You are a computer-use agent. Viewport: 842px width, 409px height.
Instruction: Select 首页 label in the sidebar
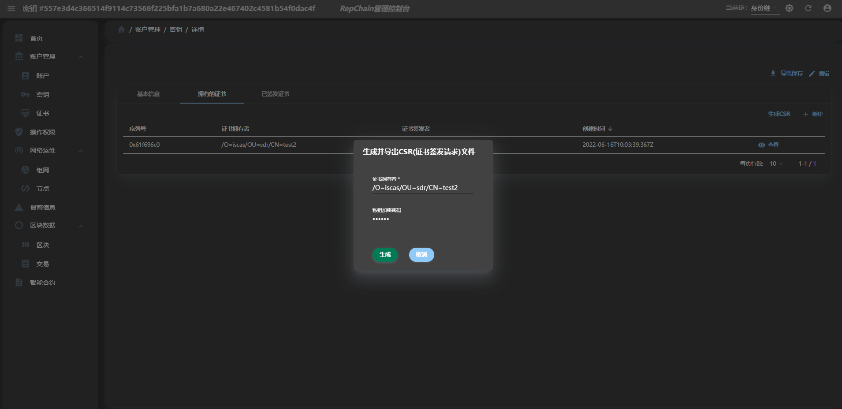click(37, 38)
